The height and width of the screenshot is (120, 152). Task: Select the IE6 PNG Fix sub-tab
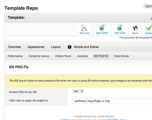(101, 56)
